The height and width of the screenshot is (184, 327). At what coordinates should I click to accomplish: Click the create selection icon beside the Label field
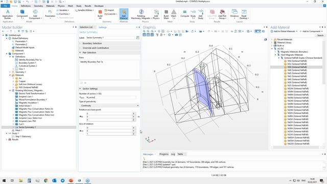coord(137,38)
